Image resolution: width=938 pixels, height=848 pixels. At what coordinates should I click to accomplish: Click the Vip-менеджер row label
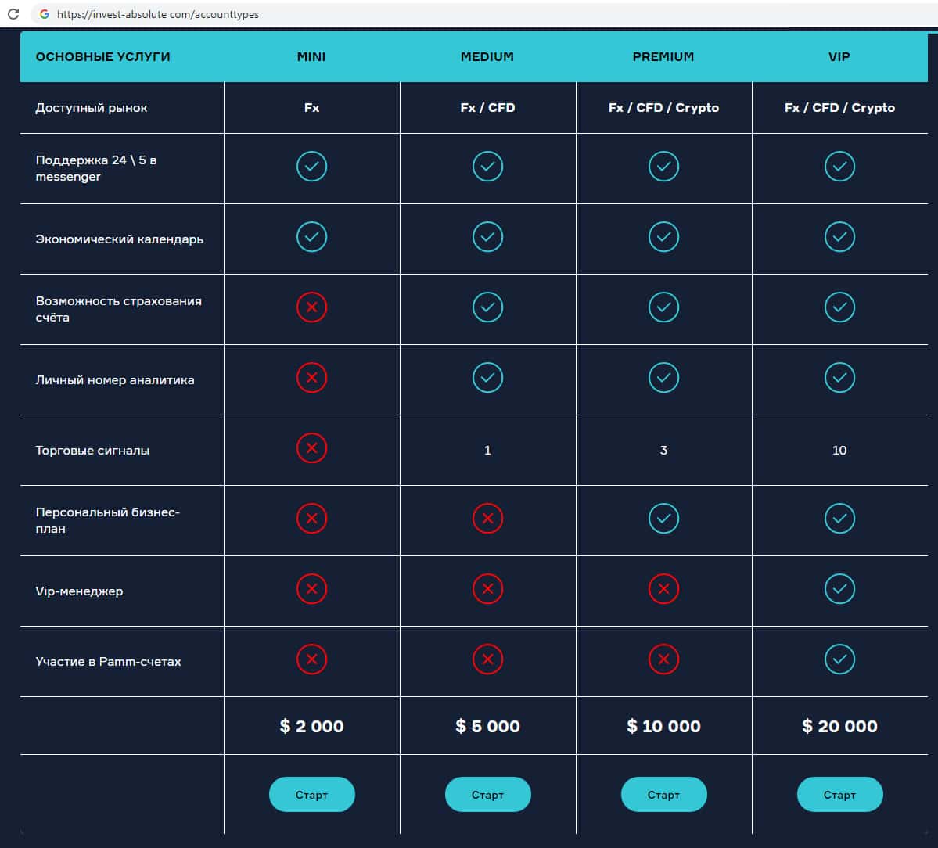point(80,591)
